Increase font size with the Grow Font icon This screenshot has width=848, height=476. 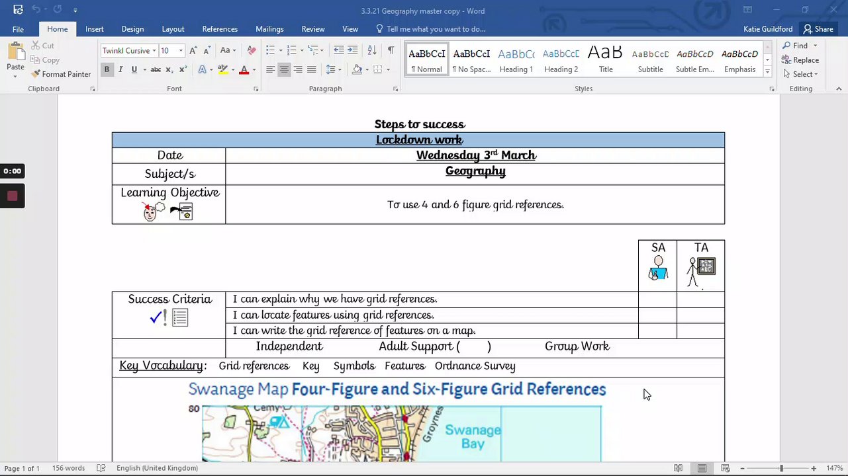pyautogui.click(x=193, y=50)
